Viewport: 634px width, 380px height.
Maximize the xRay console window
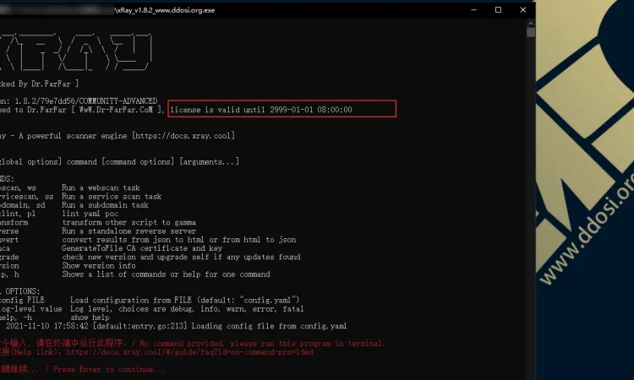pos(498,9)
